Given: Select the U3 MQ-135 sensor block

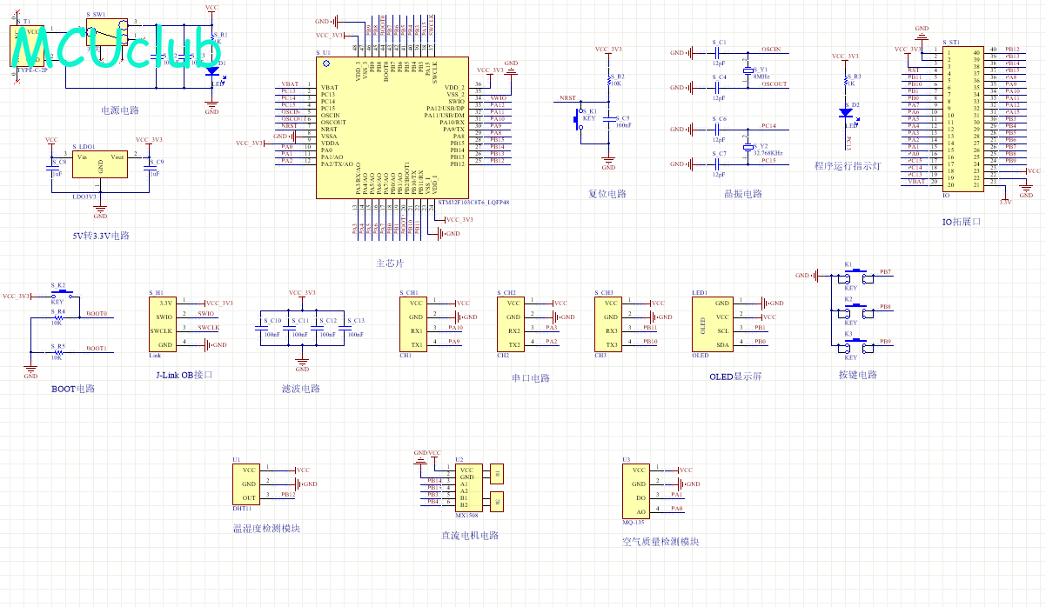Looking at the screenshot, I should coord(638,490).
